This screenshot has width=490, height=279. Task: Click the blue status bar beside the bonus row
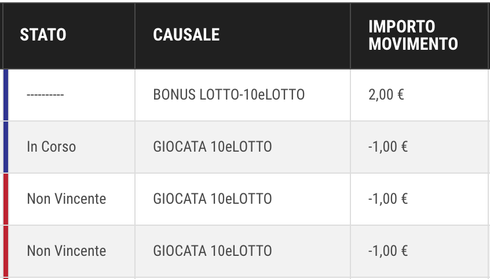tap(6, 95)
